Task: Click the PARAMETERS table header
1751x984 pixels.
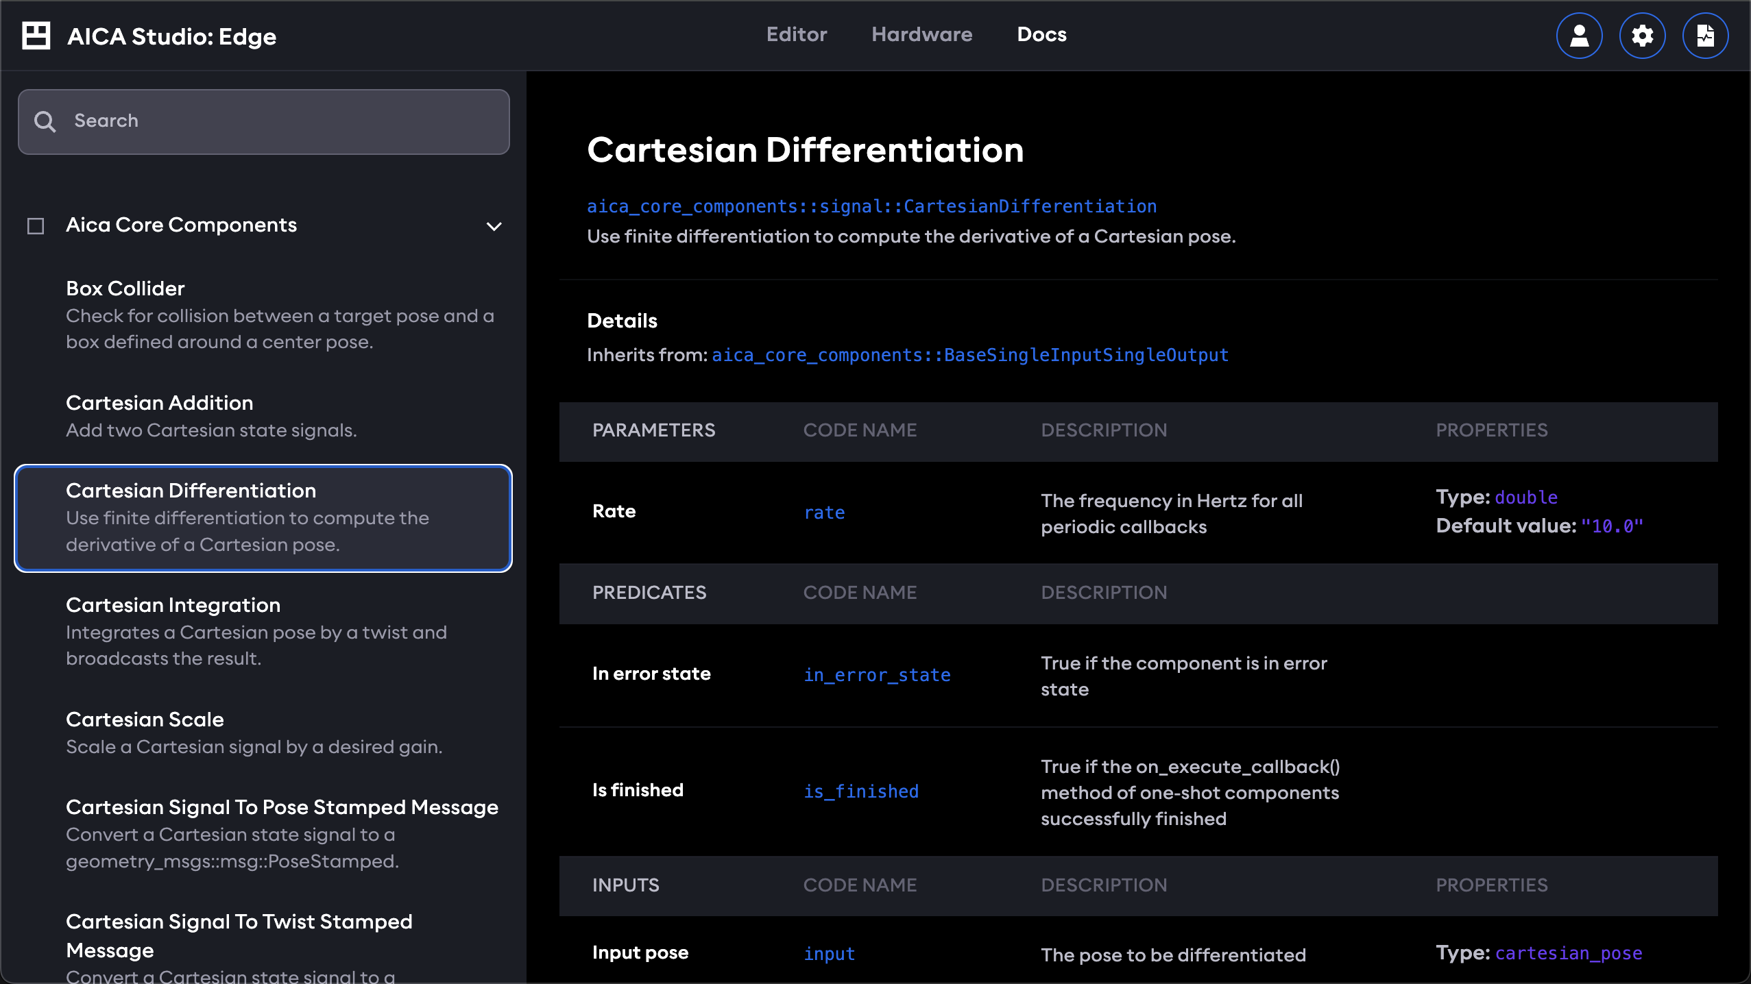Action: point(653,430)
